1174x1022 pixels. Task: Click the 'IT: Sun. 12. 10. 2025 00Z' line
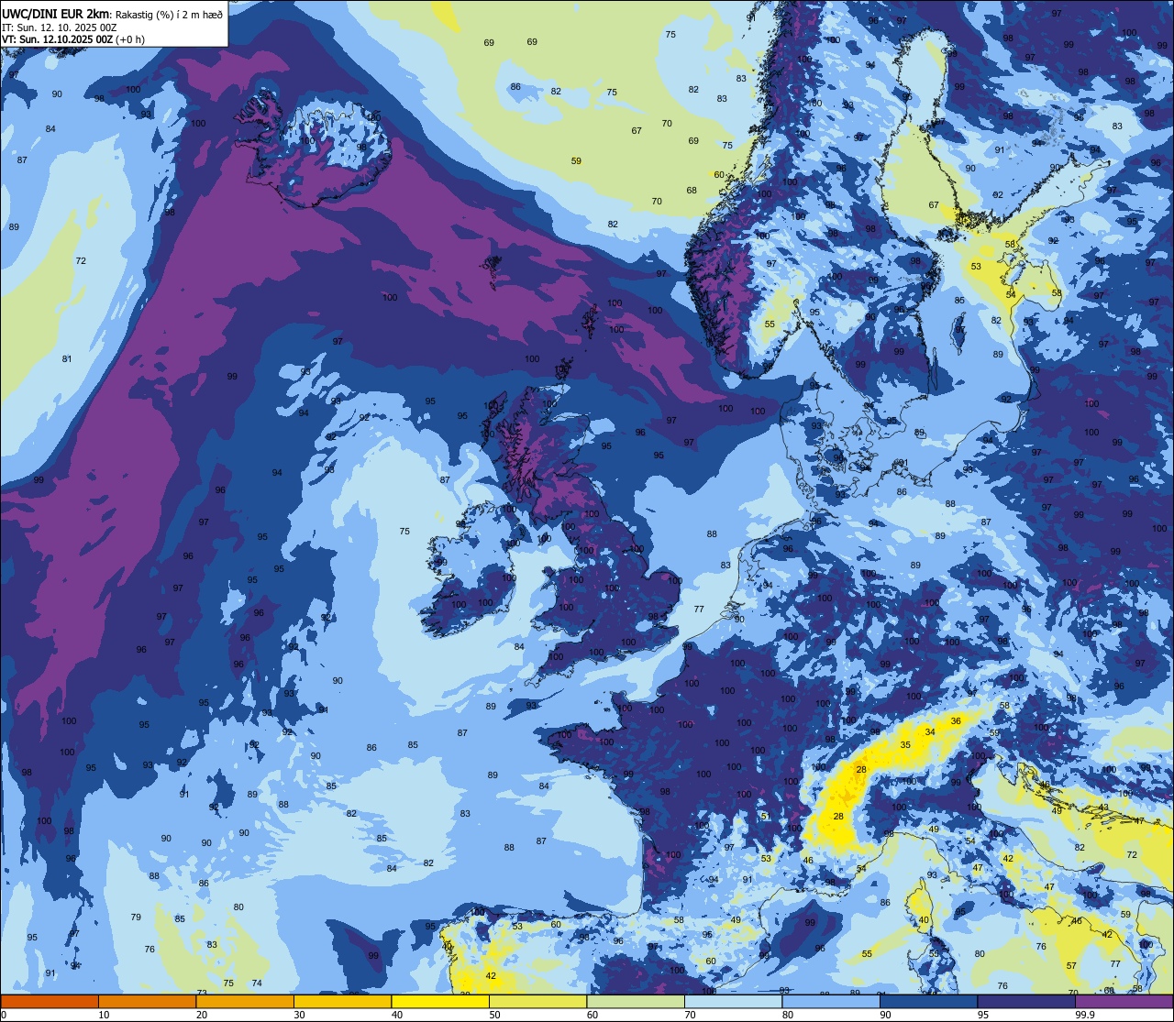coord(59,27)
